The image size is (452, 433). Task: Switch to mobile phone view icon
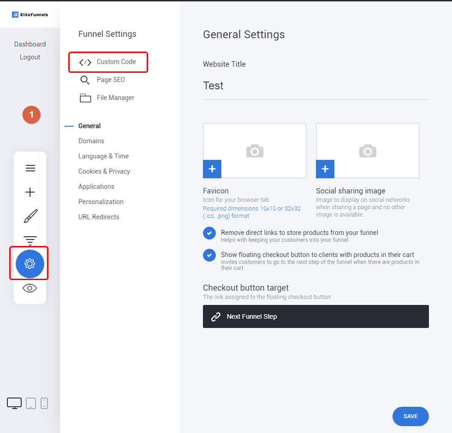click(44, 404)
